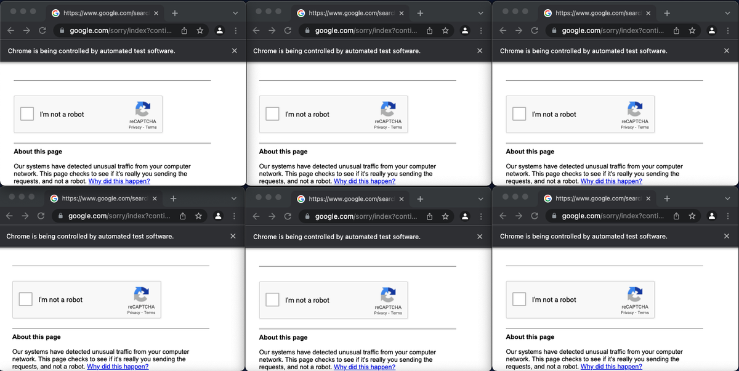Follow "Why did this happen?" in bottom-left window
This screenshot has width=739, height=371.
[x=118, y=367]
